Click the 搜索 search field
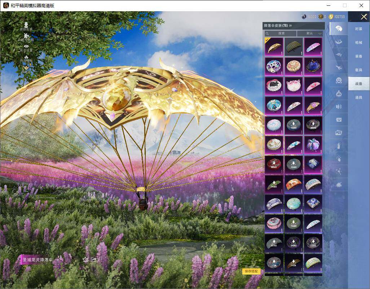 (281, 33)
